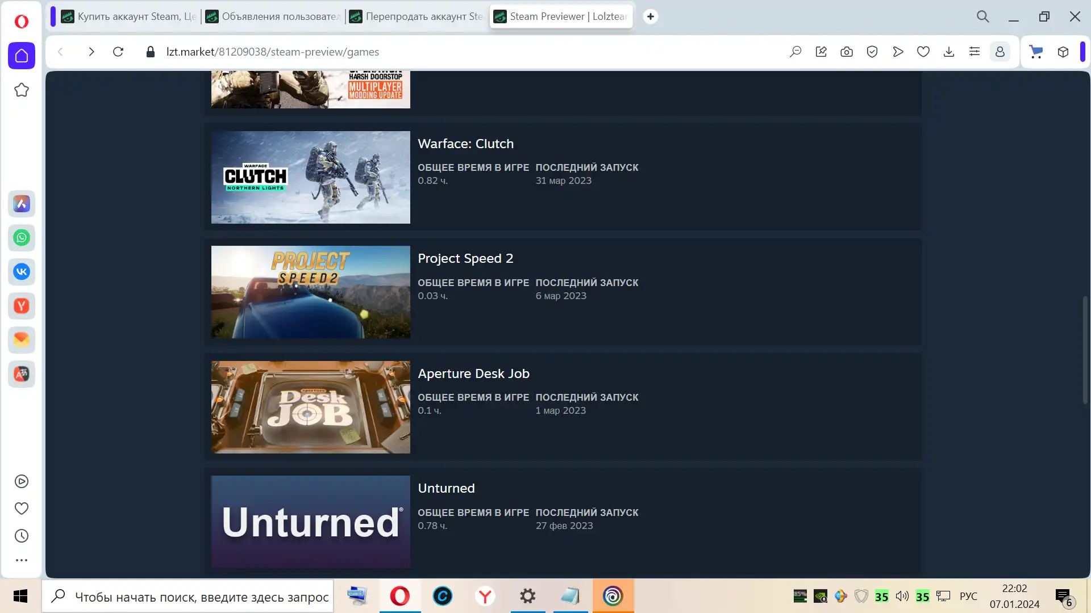This screenshot has width=1091, height=613.
Task: Open sidebar three-dots settings
Action: point(22,560)
